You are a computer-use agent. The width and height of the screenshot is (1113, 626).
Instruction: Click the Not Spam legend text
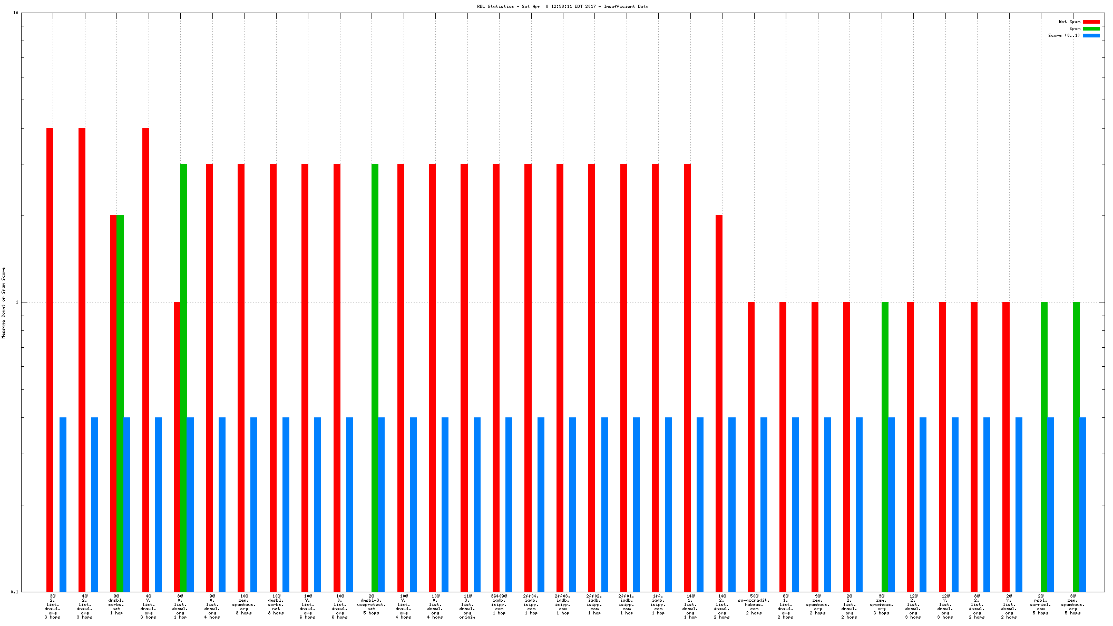pos(1069,22)
